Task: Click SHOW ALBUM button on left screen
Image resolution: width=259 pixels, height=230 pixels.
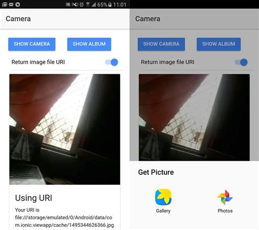Action: (89, 44)
